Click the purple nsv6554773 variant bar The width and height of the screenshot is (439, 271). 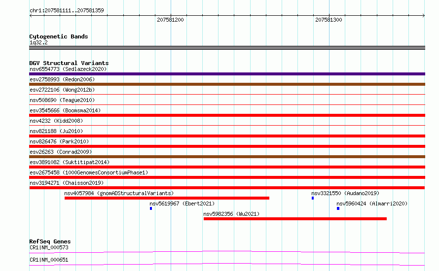point(227,74)
